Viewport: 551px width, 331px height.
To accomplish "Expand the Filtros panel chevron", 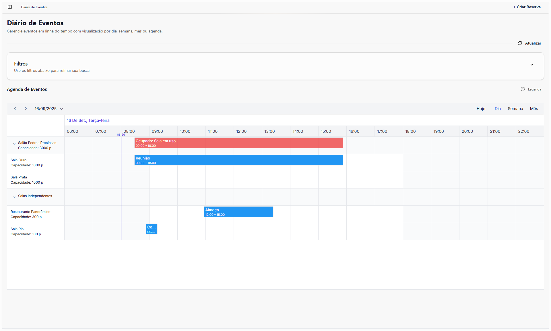I will coord(531,65).
